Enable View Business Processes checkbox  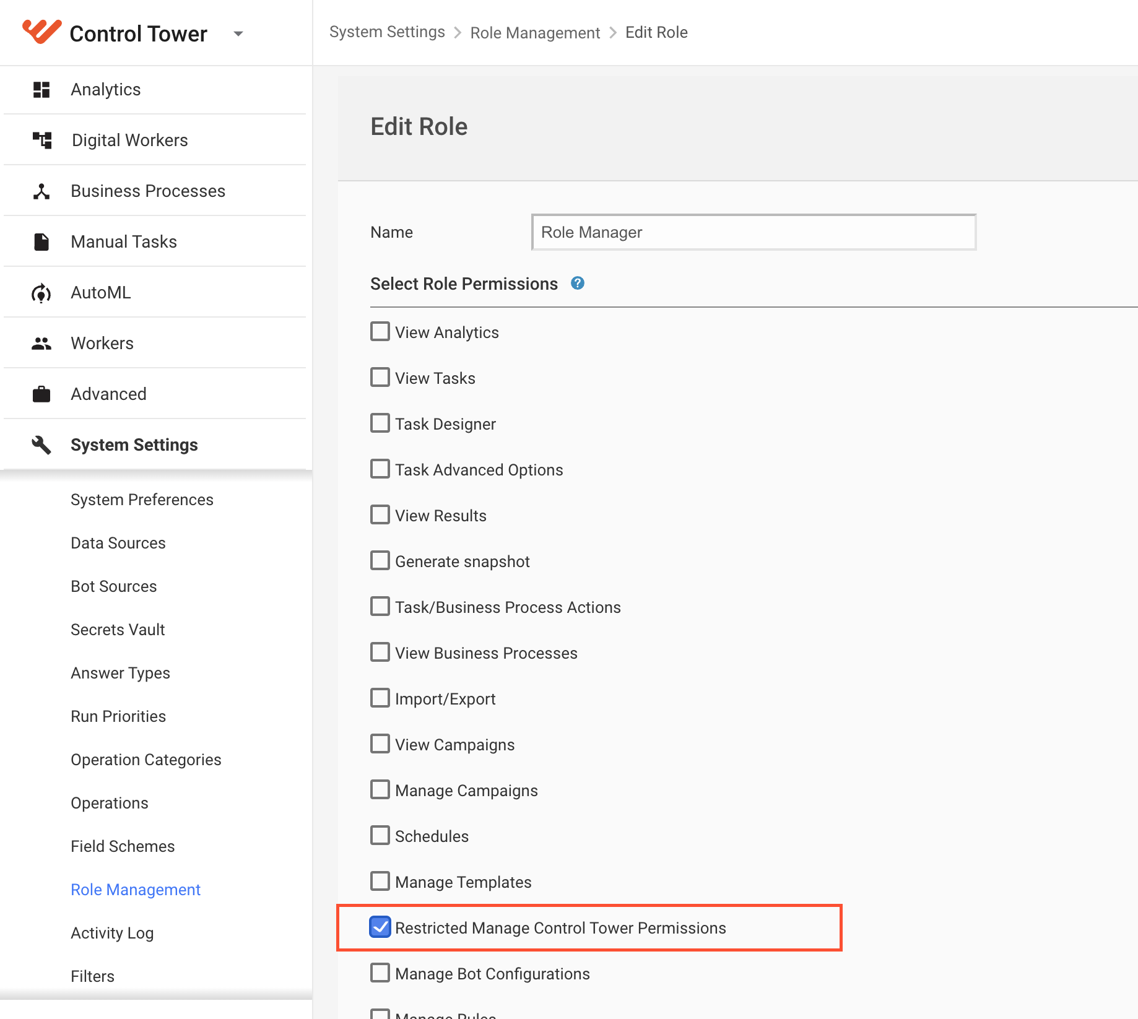[x=380, y=652]
